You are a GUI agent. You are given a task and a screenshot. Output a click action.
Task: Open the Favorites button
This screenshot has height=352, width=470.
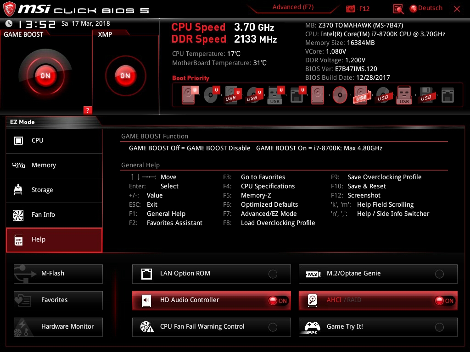click(58, 301)
